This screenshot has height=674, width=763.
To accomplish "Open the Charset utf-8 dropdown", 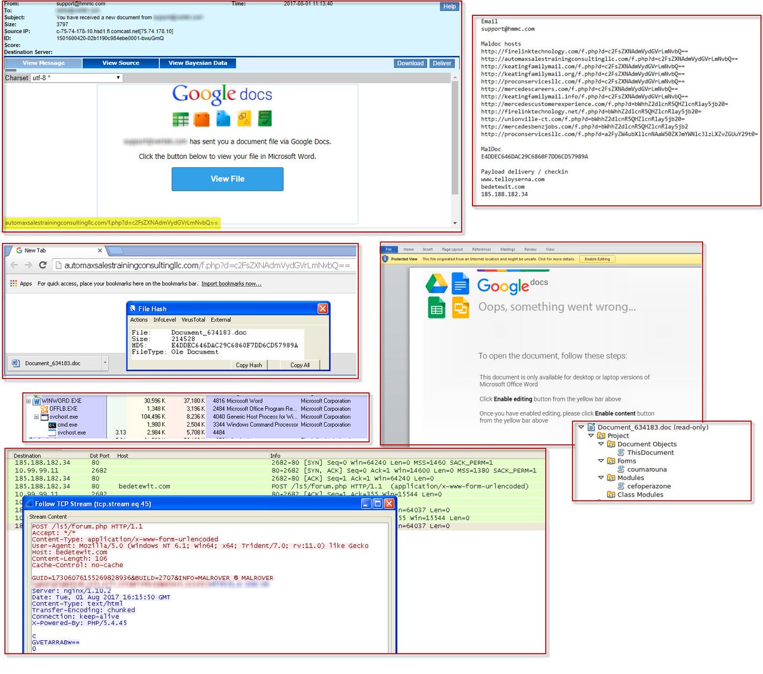I will (x=76, y=78).
